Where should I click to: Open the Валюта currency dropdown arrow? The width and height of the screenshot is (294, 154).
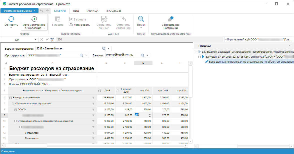(147, 55)
